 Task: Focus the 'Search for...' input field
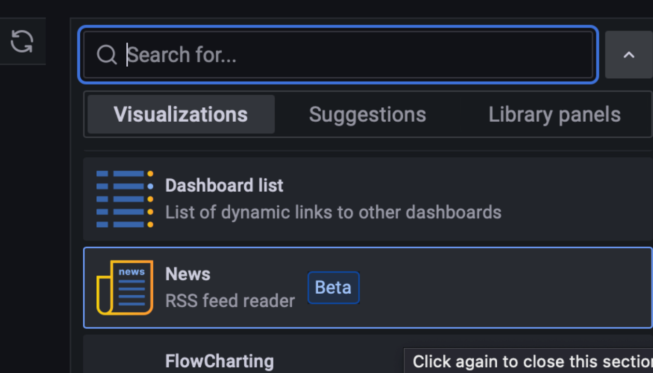tap(338, 55)
